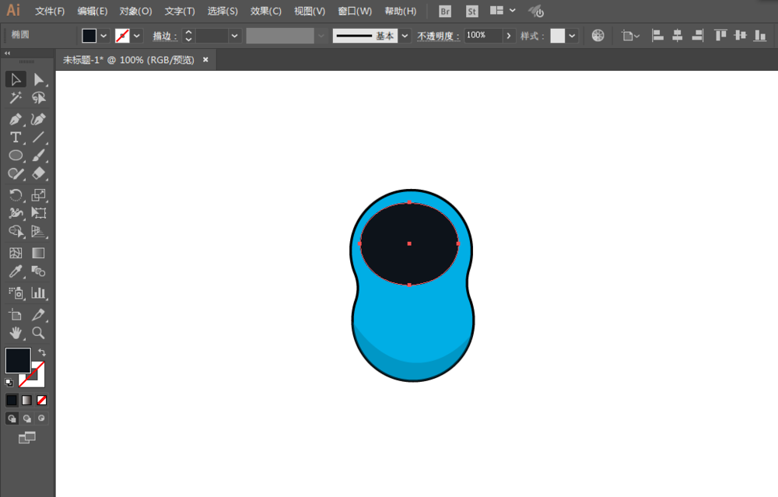Pick the Eraser tool
Viewport: 778px width, 497px height.
pyautogui.click(x=39, y=173)
